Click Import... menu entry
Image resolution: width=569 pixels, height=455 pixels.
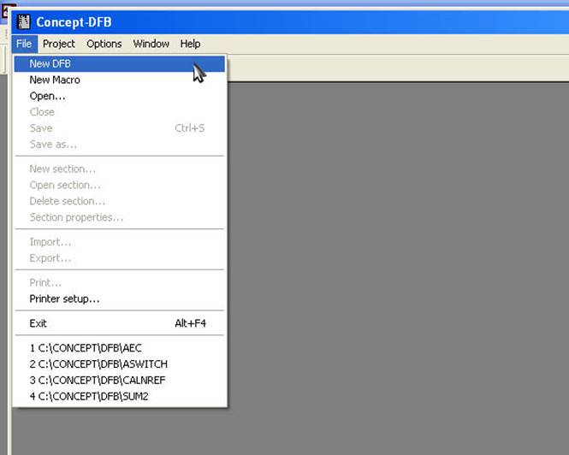point(120,242)
